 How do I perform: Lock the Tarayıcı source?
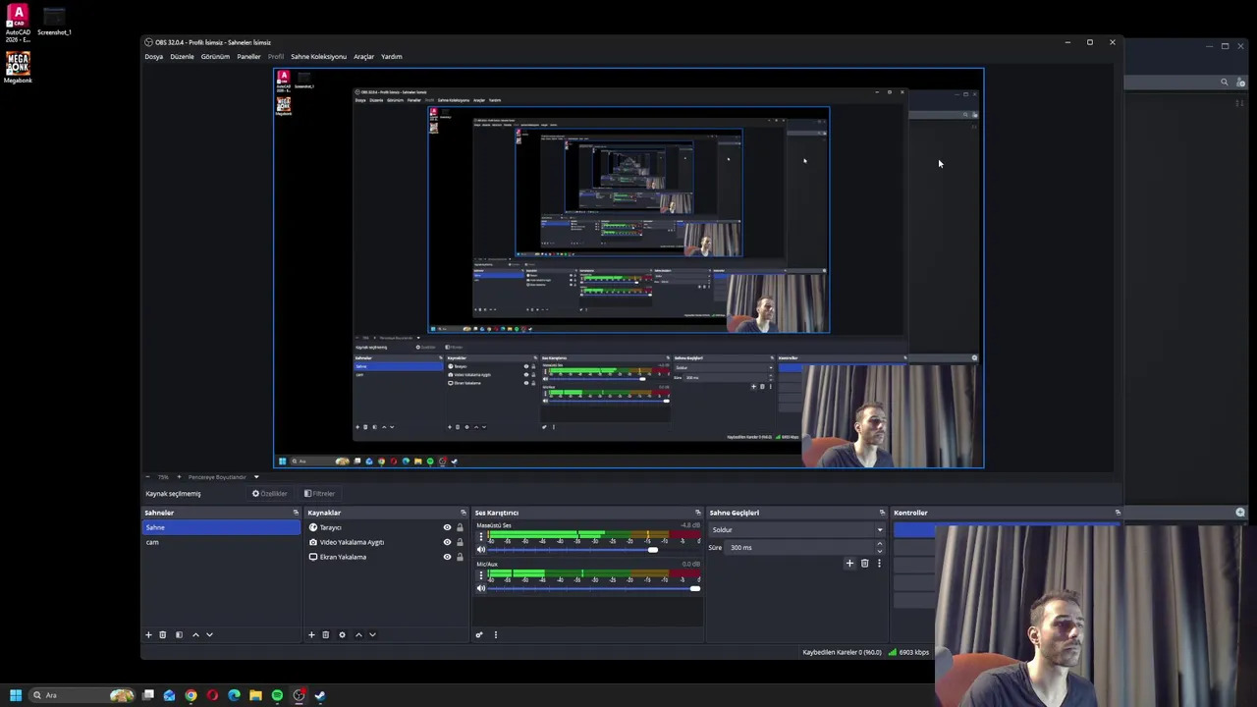coord(460,527)
